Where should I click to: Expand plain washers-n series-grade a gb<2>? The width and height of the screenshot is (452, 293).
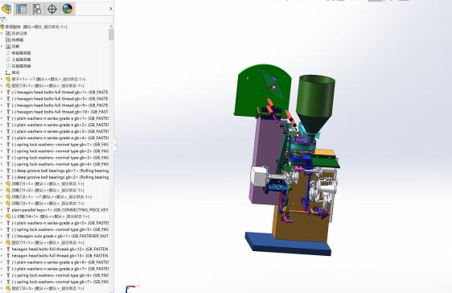(2, 125)
